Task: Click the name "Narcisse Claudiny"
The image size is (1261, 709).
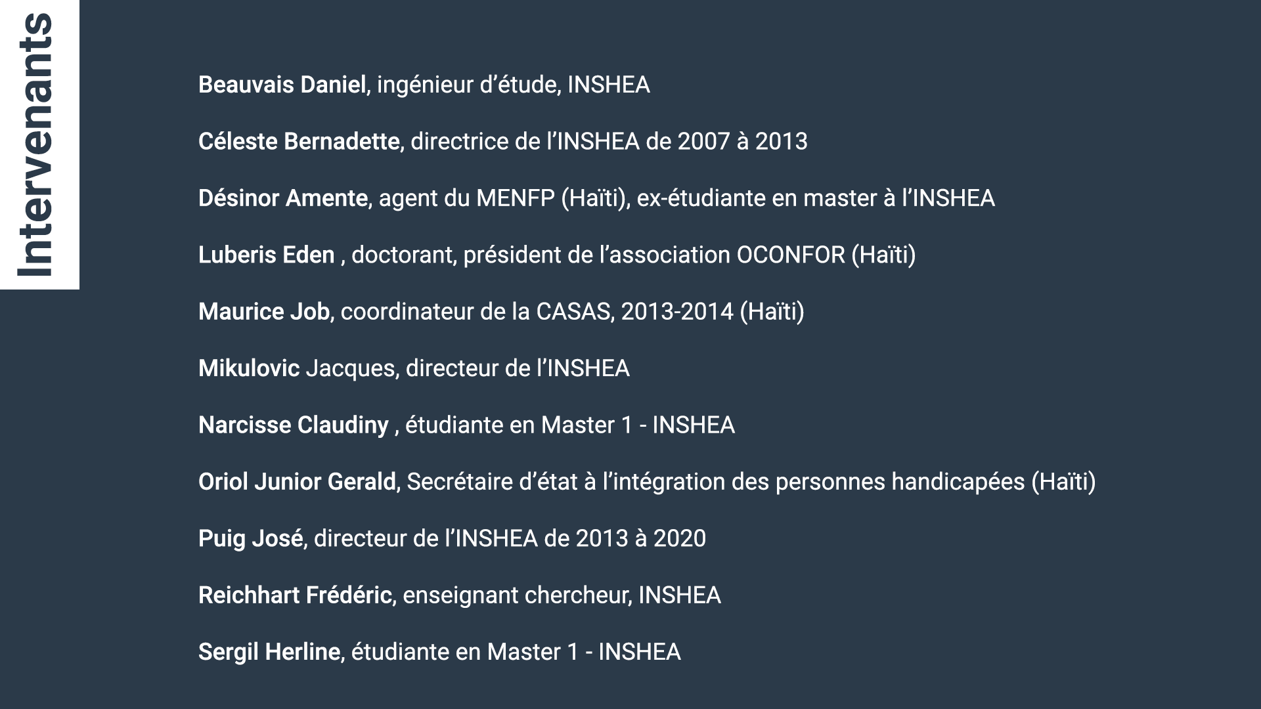Action: (294, 425)
